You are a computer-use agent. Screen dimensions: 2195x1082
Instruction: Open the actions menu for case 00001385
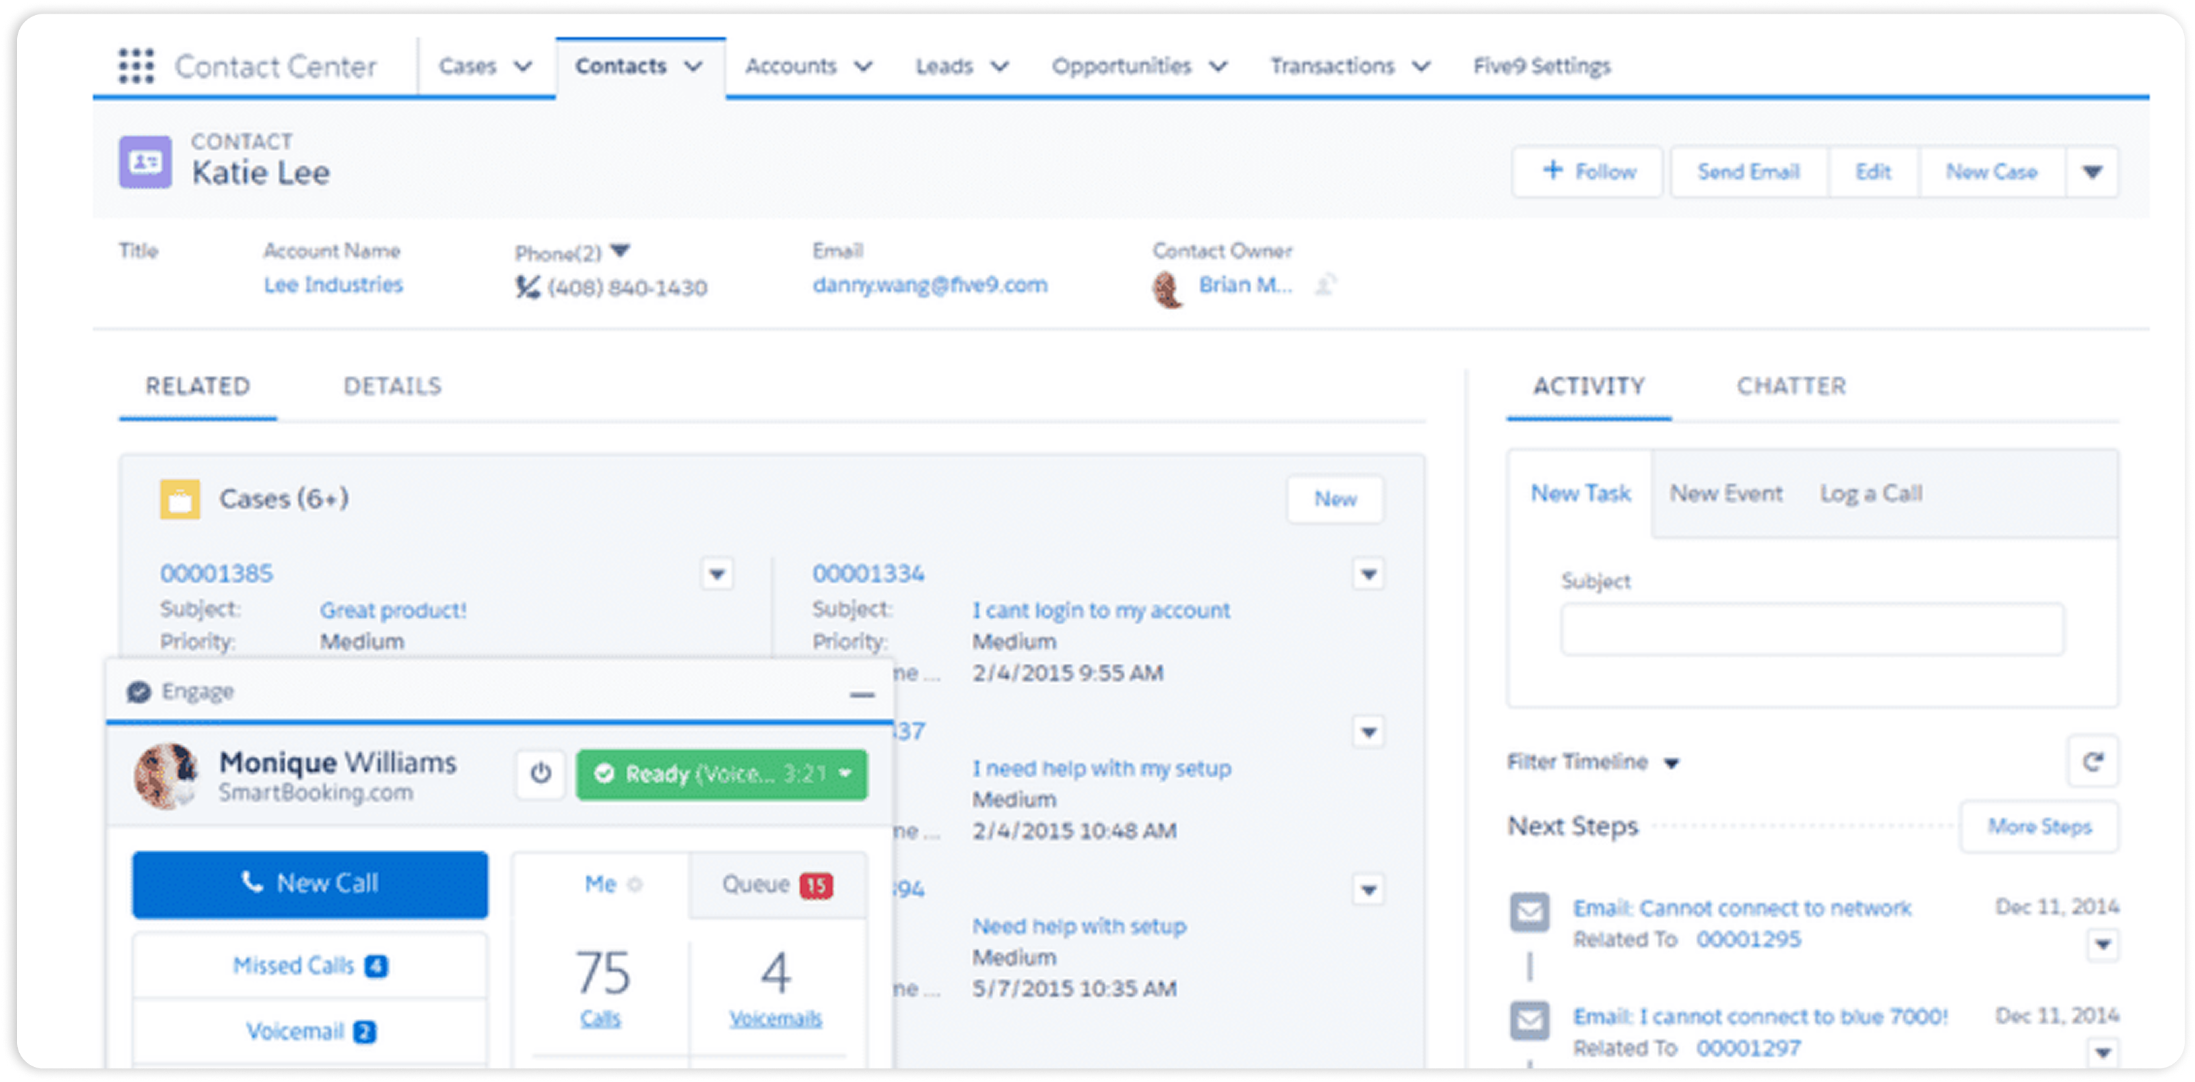717,574
